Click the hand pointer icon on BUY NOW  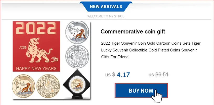pyautogui.click(x=157, y=96)
